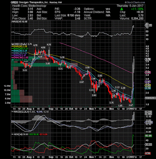156x159 pixels.
Task: Click the 4.75 price high annotation
Action: 49,45
